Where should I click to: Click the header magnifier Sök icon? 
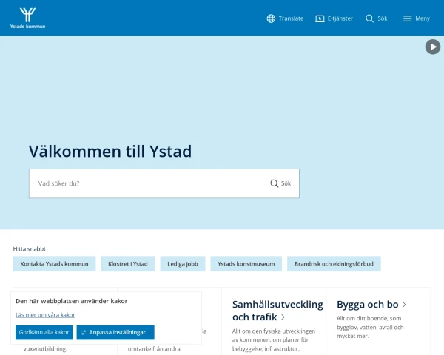[x=369, y=18]
